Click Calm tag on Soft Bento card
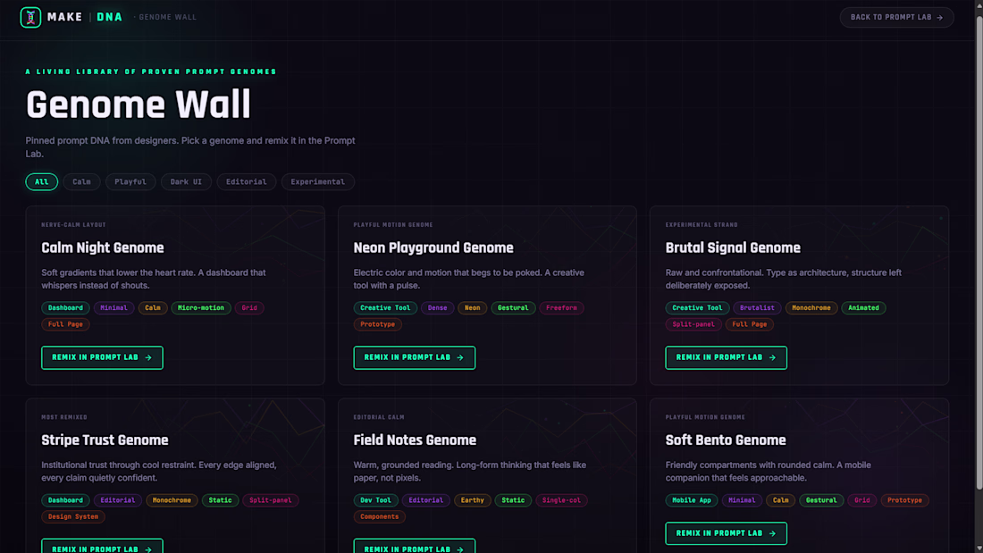 click(780, 500)
